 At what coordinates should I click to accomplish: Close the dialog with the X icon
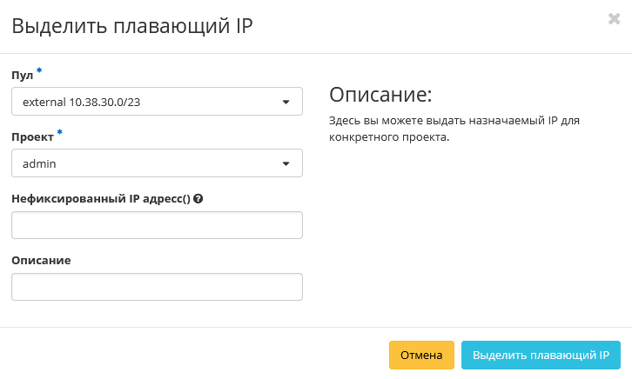(614, 19)
